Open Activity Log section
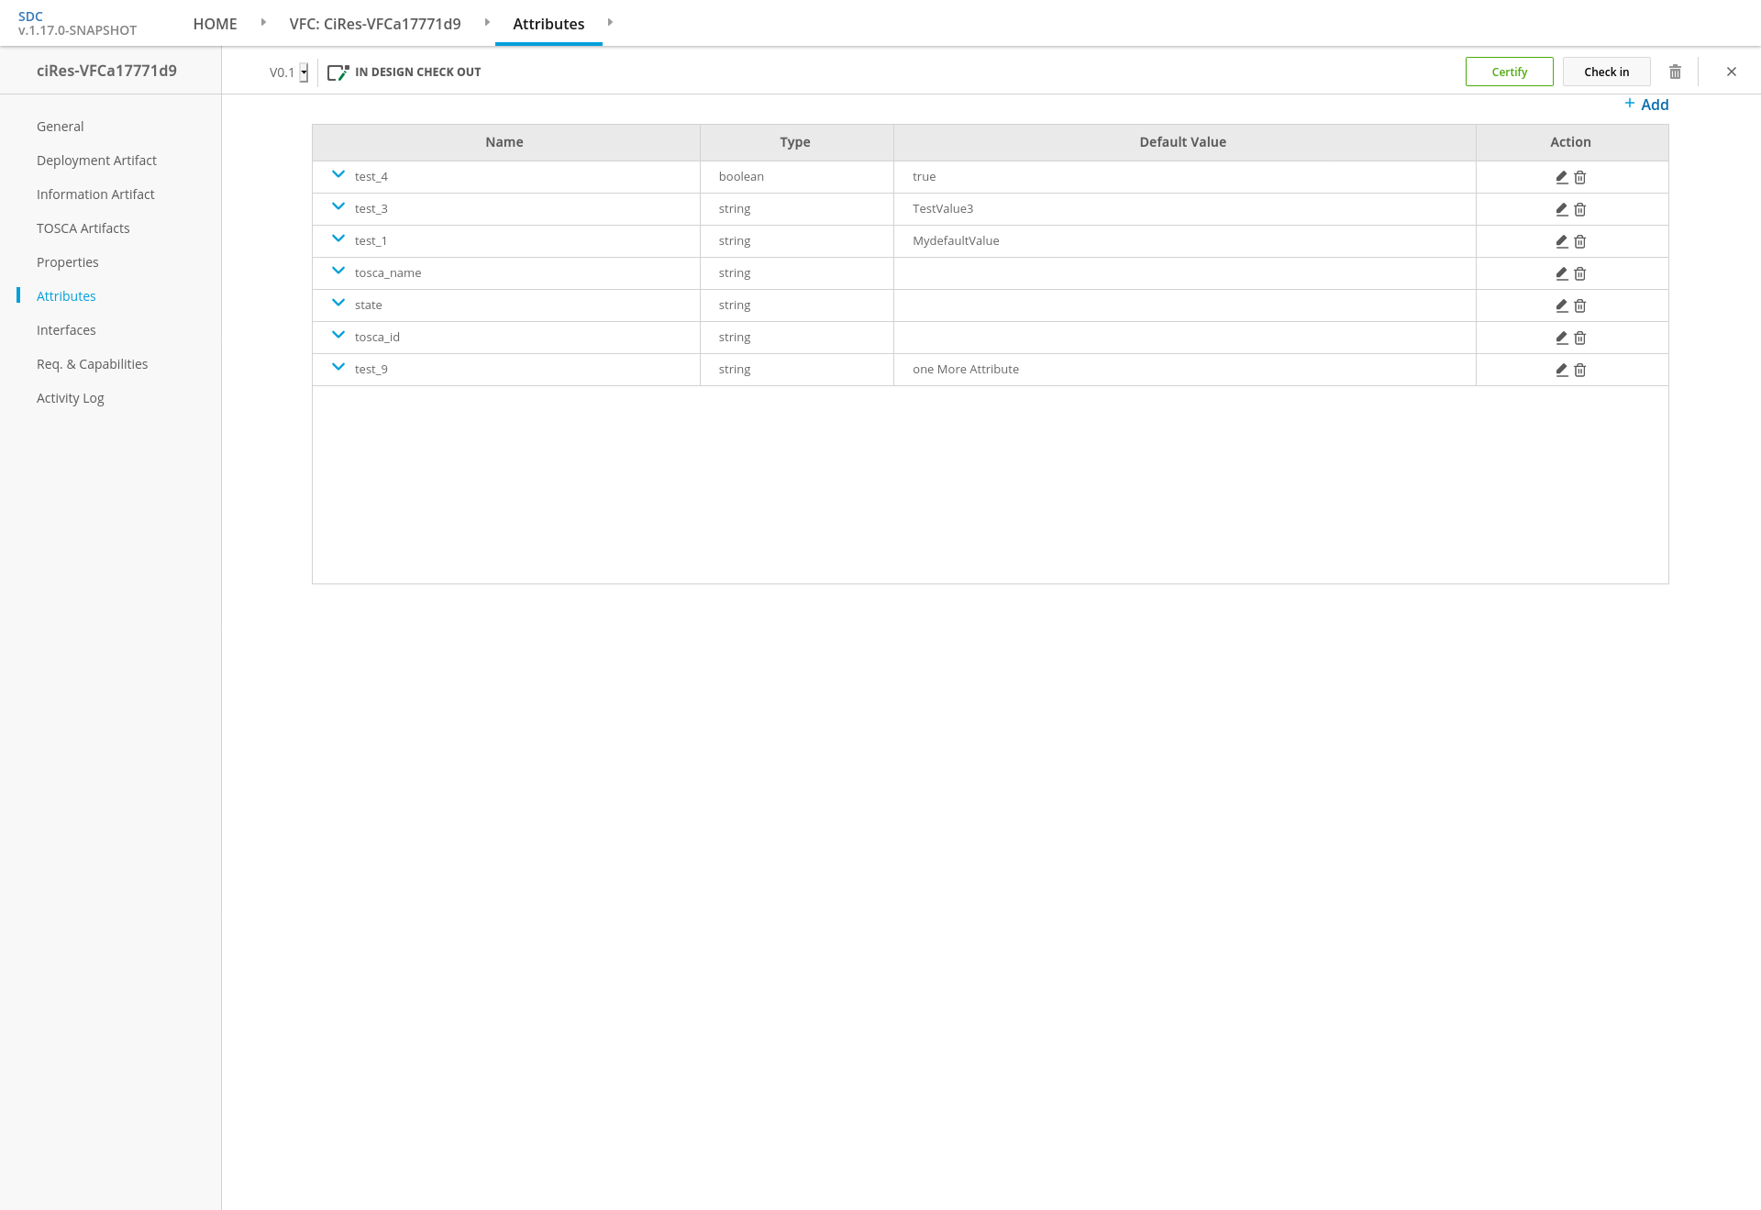This screenshot has width=1761, height=1210. coord(70,398)
